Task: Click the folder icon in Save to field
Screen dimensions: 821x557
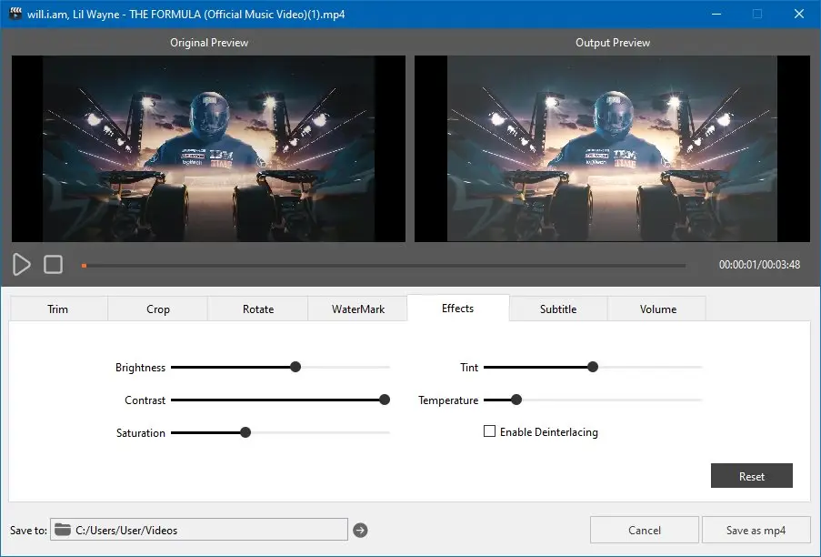Action: 63,530
